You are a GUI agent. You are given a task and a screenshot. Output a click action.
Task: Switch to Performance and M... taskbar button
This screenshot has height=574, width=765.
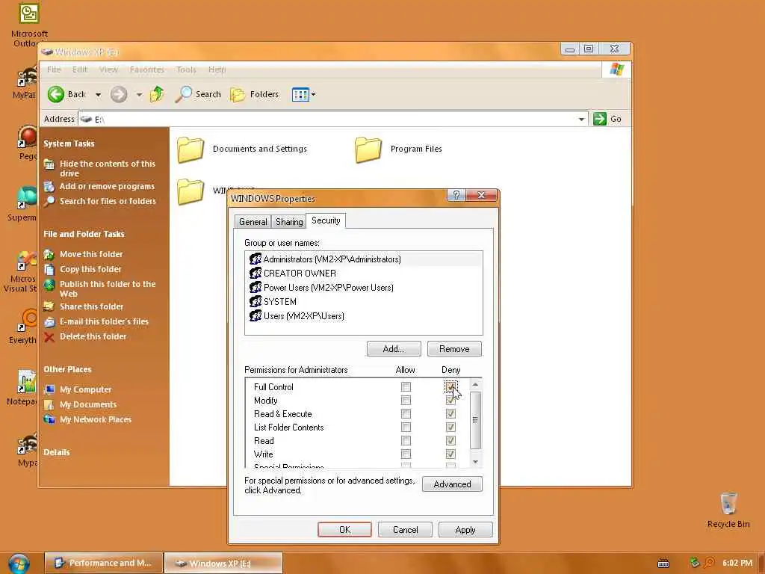coord(103,563)
